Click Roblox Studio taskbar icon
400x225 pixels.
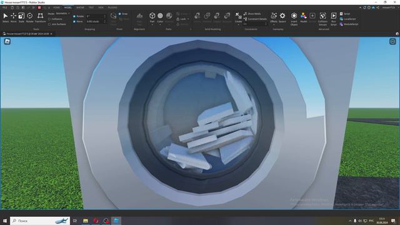click(116, 221)
